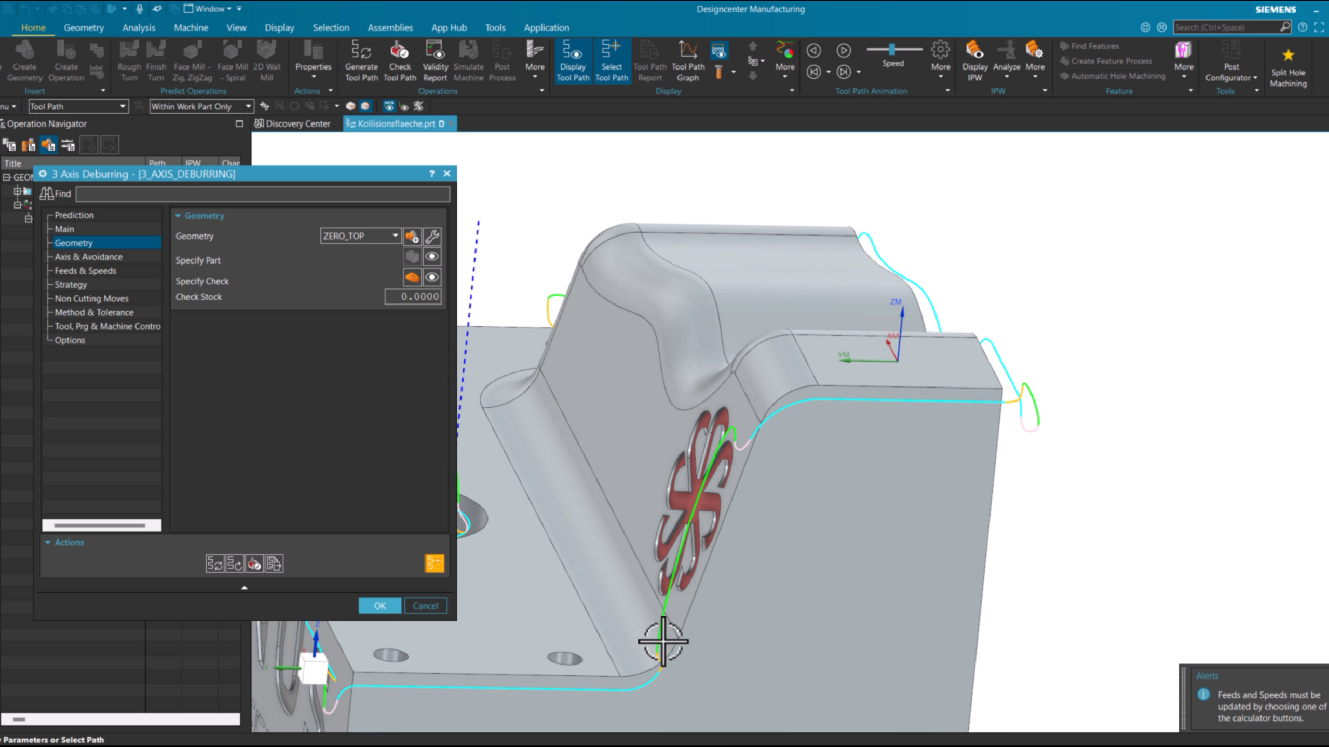The width and height of the screenshot is (1329, 747).
Task: Open Window menu in title bar
Action: tap(209, 9)
